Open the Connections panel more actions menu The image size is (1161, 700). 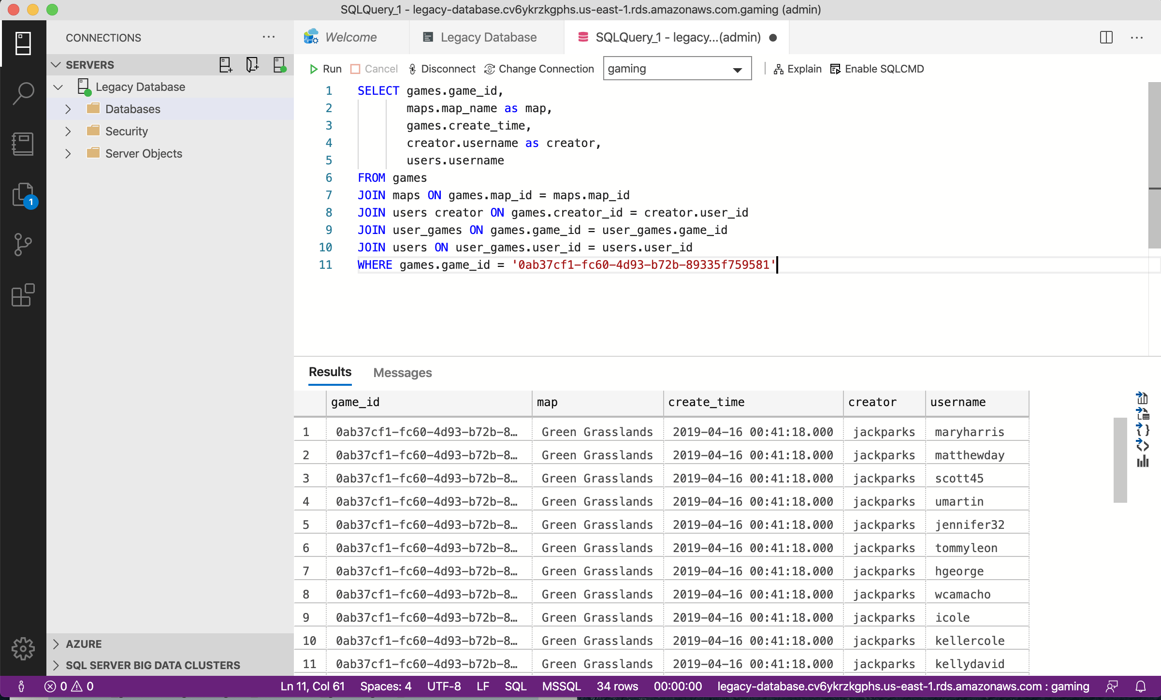[269, 37]
